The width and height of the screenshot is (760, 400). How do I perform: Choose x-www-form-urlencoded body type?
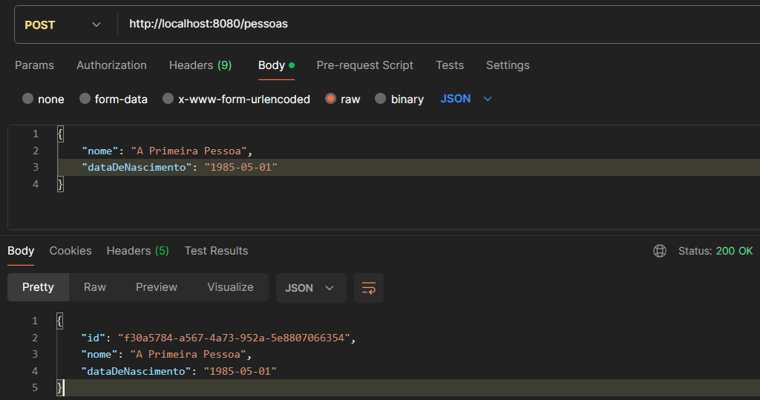point(168,99)
